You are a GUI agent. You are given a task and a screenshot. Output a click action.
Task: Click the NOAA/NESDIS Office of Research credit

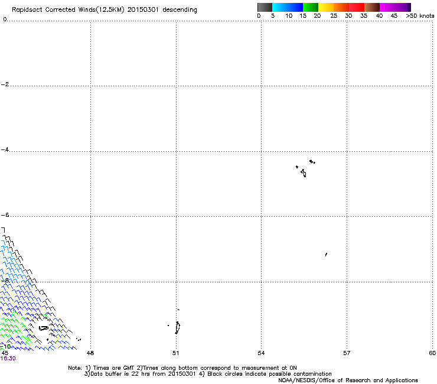click(348, 380)
